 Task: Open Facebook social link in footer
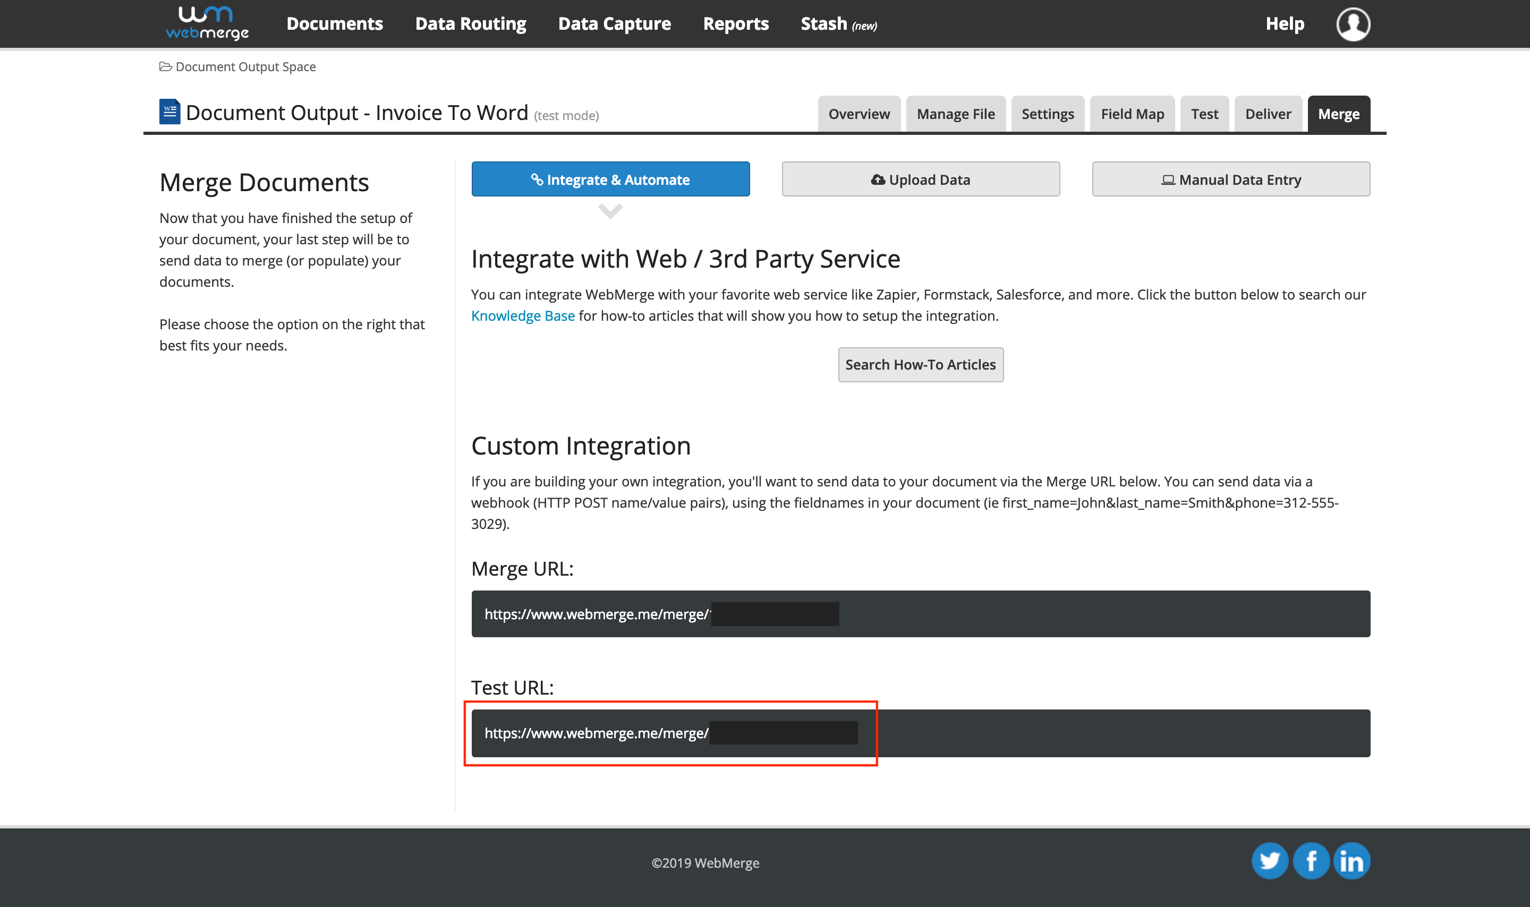coord(1311,861)
